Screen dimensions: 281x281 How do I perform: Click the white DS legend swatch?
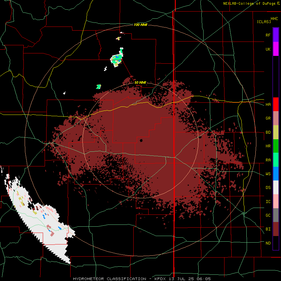pos(276,187)
